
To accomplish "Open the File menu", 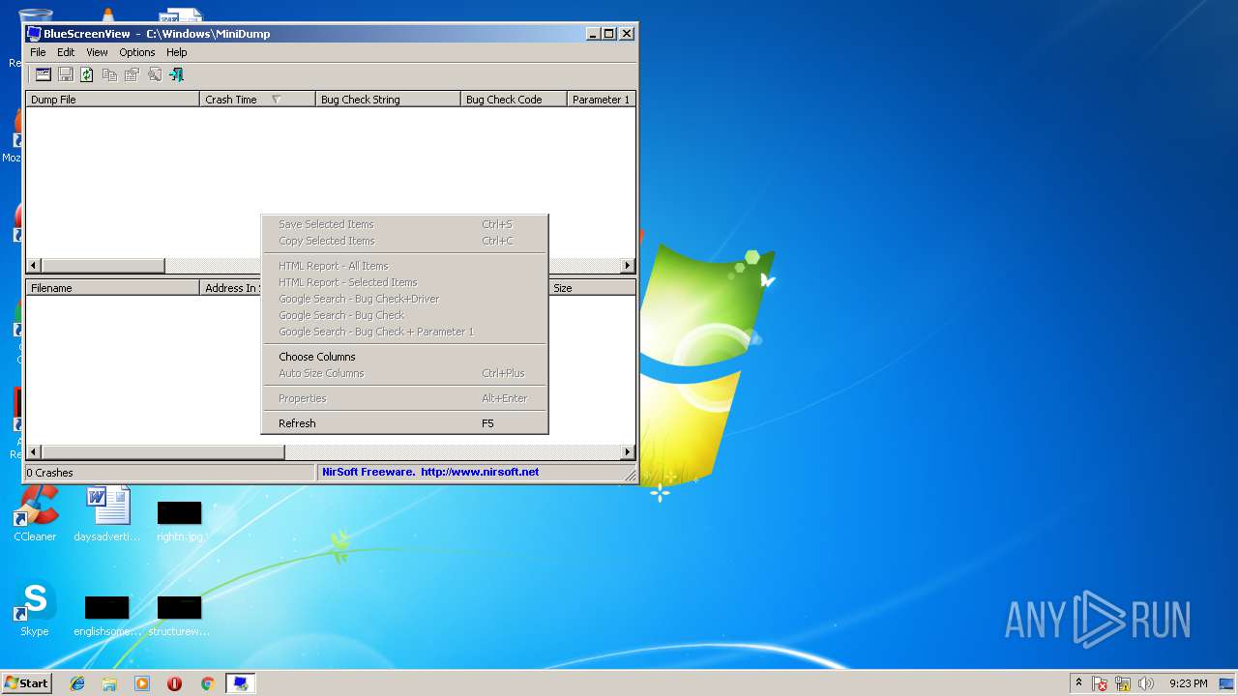I will (38, 52).
